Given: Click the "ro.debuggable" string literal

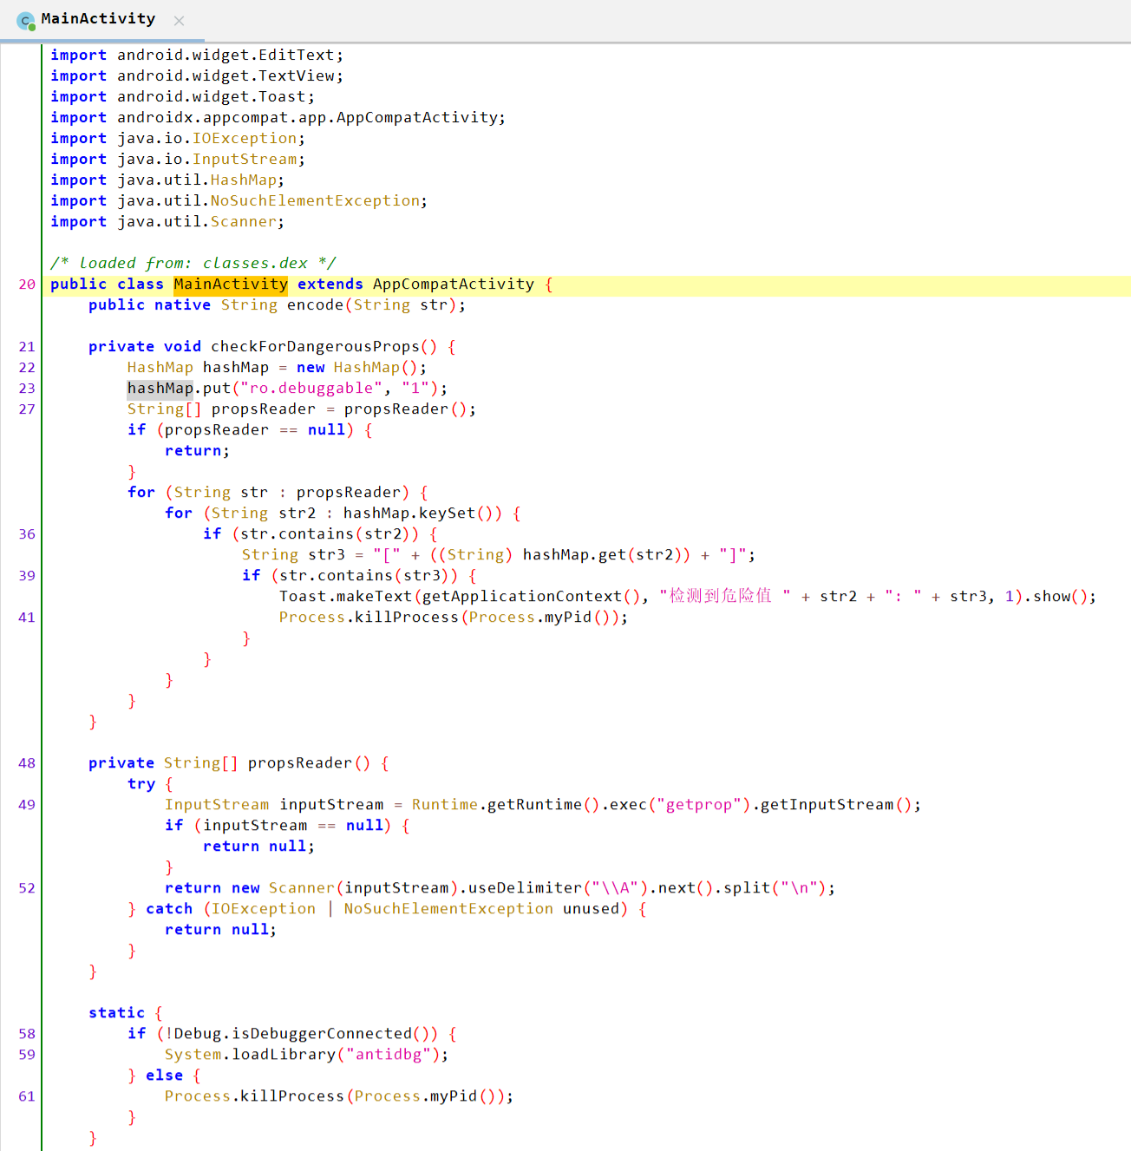Looking at the screenshot, I should pos(311,389).
